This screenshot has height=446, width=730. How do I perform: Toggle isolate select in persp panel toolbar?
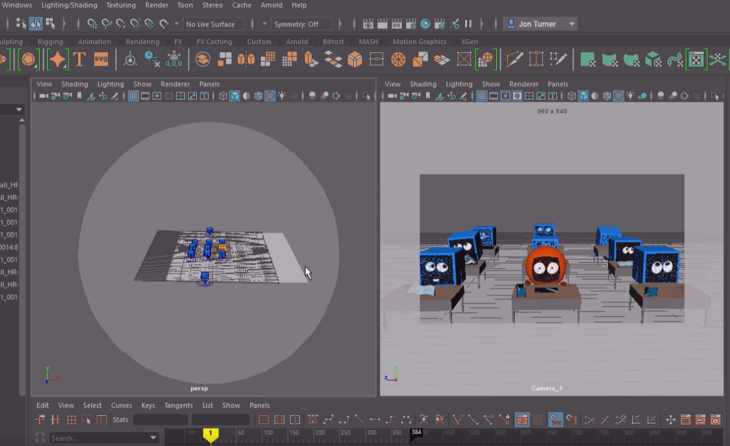(367, 96)
